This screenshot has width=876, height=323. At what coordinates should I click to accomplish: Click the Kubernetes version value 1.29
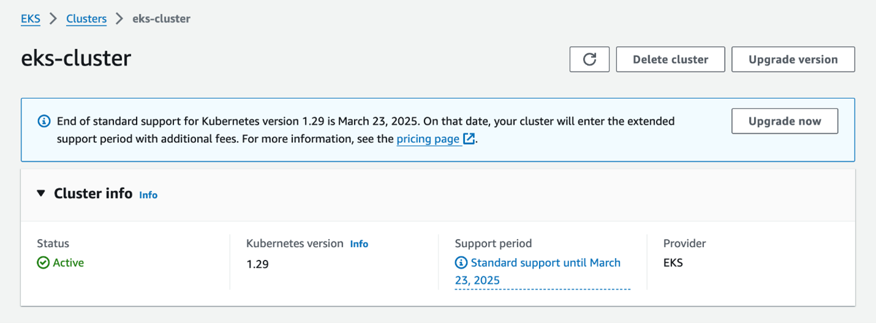click(257, 264)
